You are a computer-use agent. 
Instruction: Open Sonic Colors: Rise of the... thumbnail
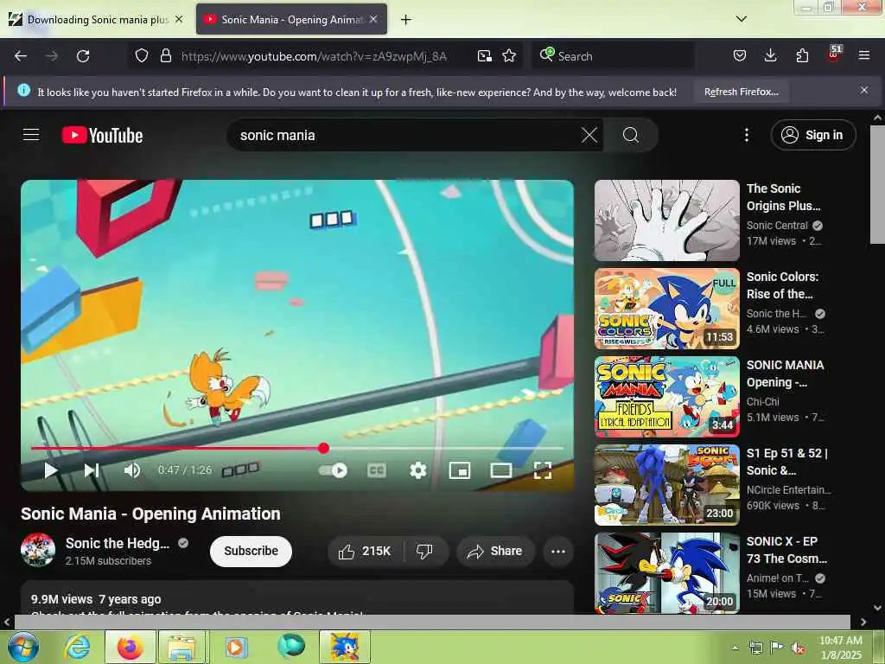point(666,309)
